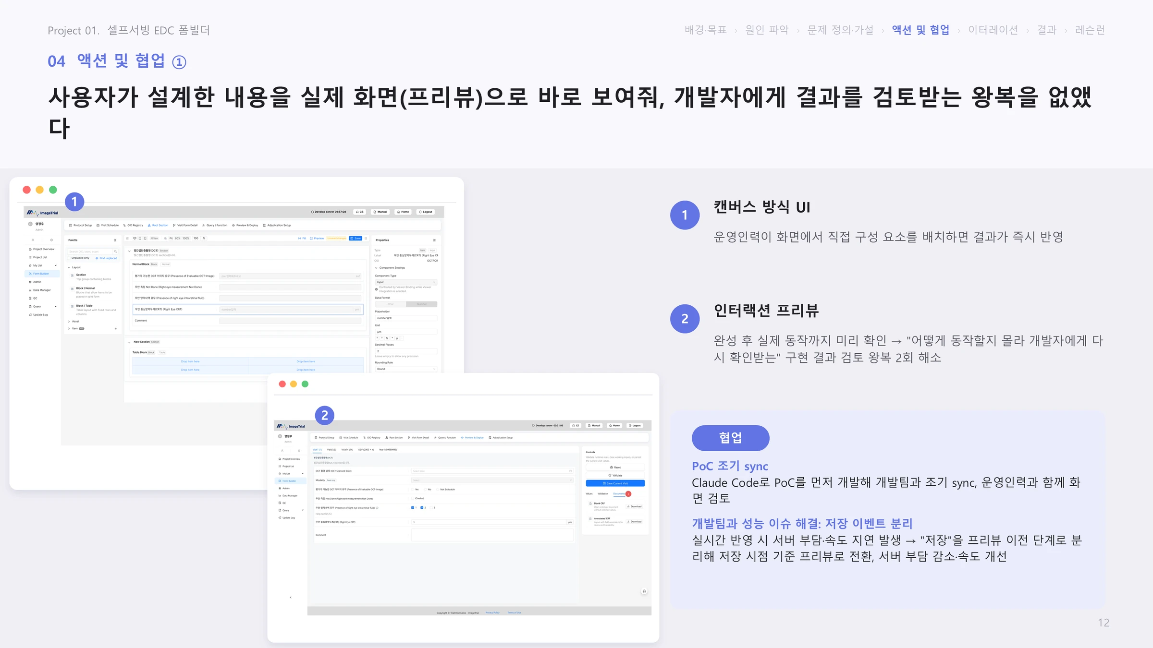Collapse preview window sidebar with arrow
Screen dimensions: 1153x648
pyautogui.click(x=291, y=598)
